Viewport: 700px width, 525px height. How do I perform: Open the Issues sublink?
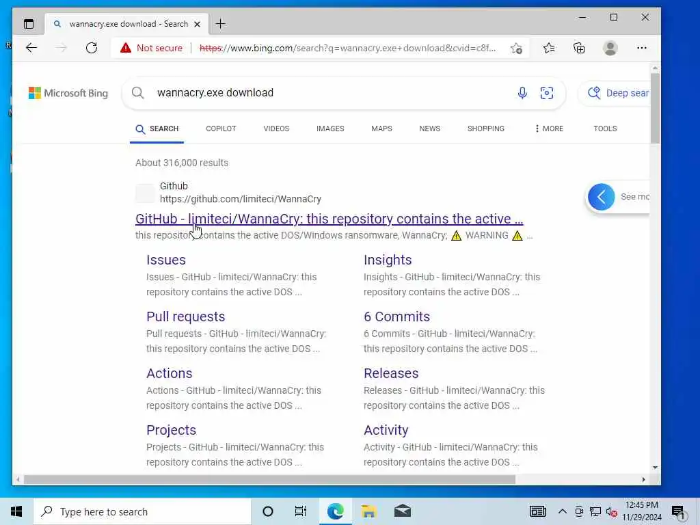[166, 260]
